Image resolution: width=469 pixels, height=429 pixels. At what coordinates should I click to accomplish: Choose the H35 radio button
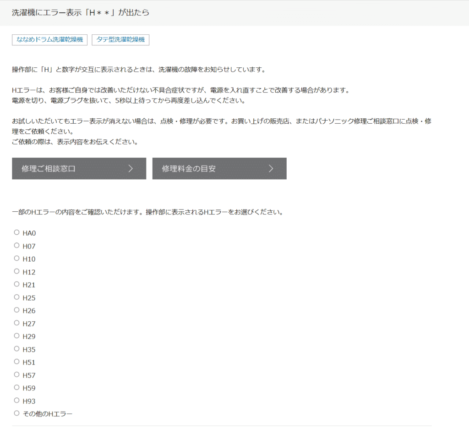pyautogui.click(x=17, y=349)
